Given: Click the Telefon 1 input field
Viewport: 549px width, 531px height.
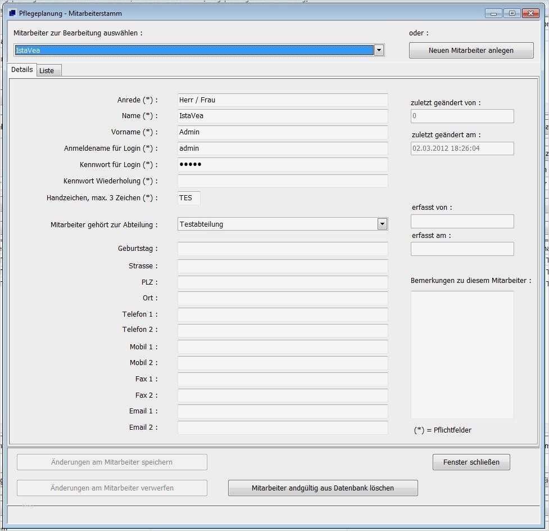Looking at the screenshot, I should [283, 314].
